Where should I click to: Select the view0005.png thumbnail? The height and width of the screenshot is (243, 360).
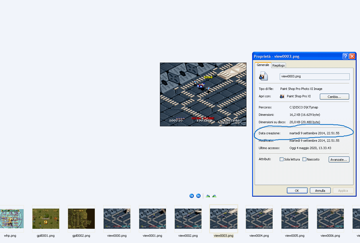295,219
